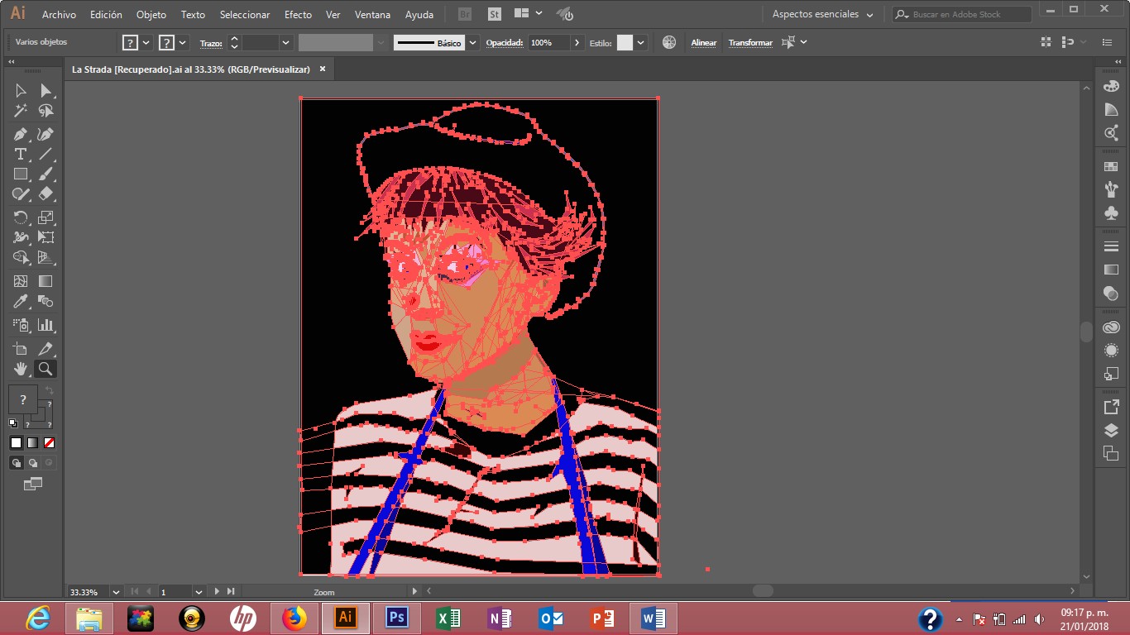
Task: Open the Estilo graphic style dropdown
Action: [x=641, y=42]
